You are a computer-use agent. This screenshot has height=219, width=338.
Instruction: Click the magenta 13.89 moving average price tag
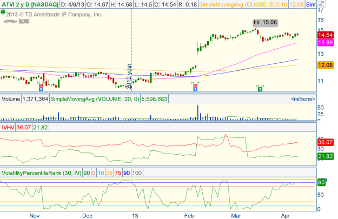click(x=324, y=42)
